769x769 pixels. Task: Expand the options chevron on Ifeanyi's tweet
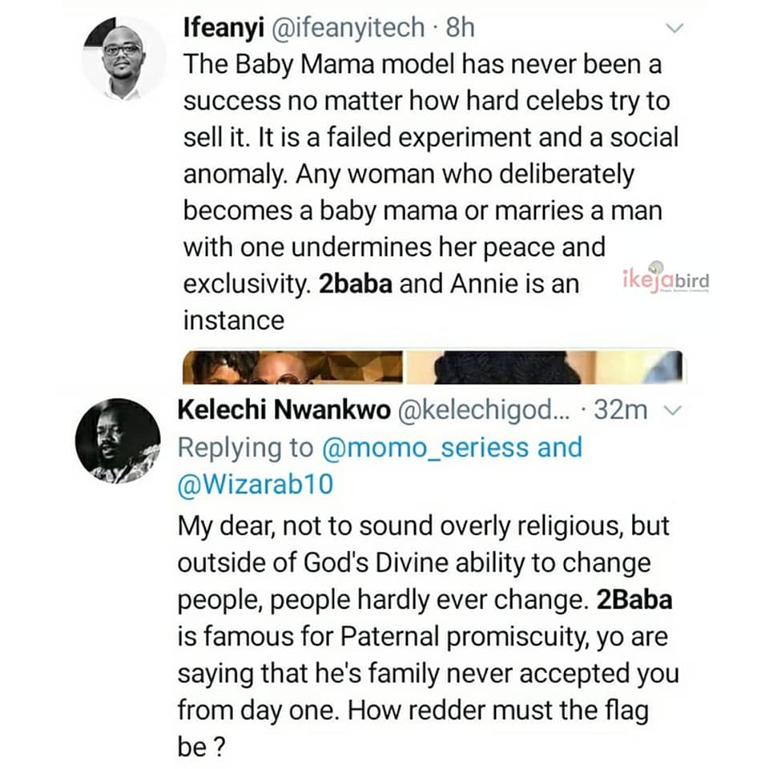click(x=674, y=30)
